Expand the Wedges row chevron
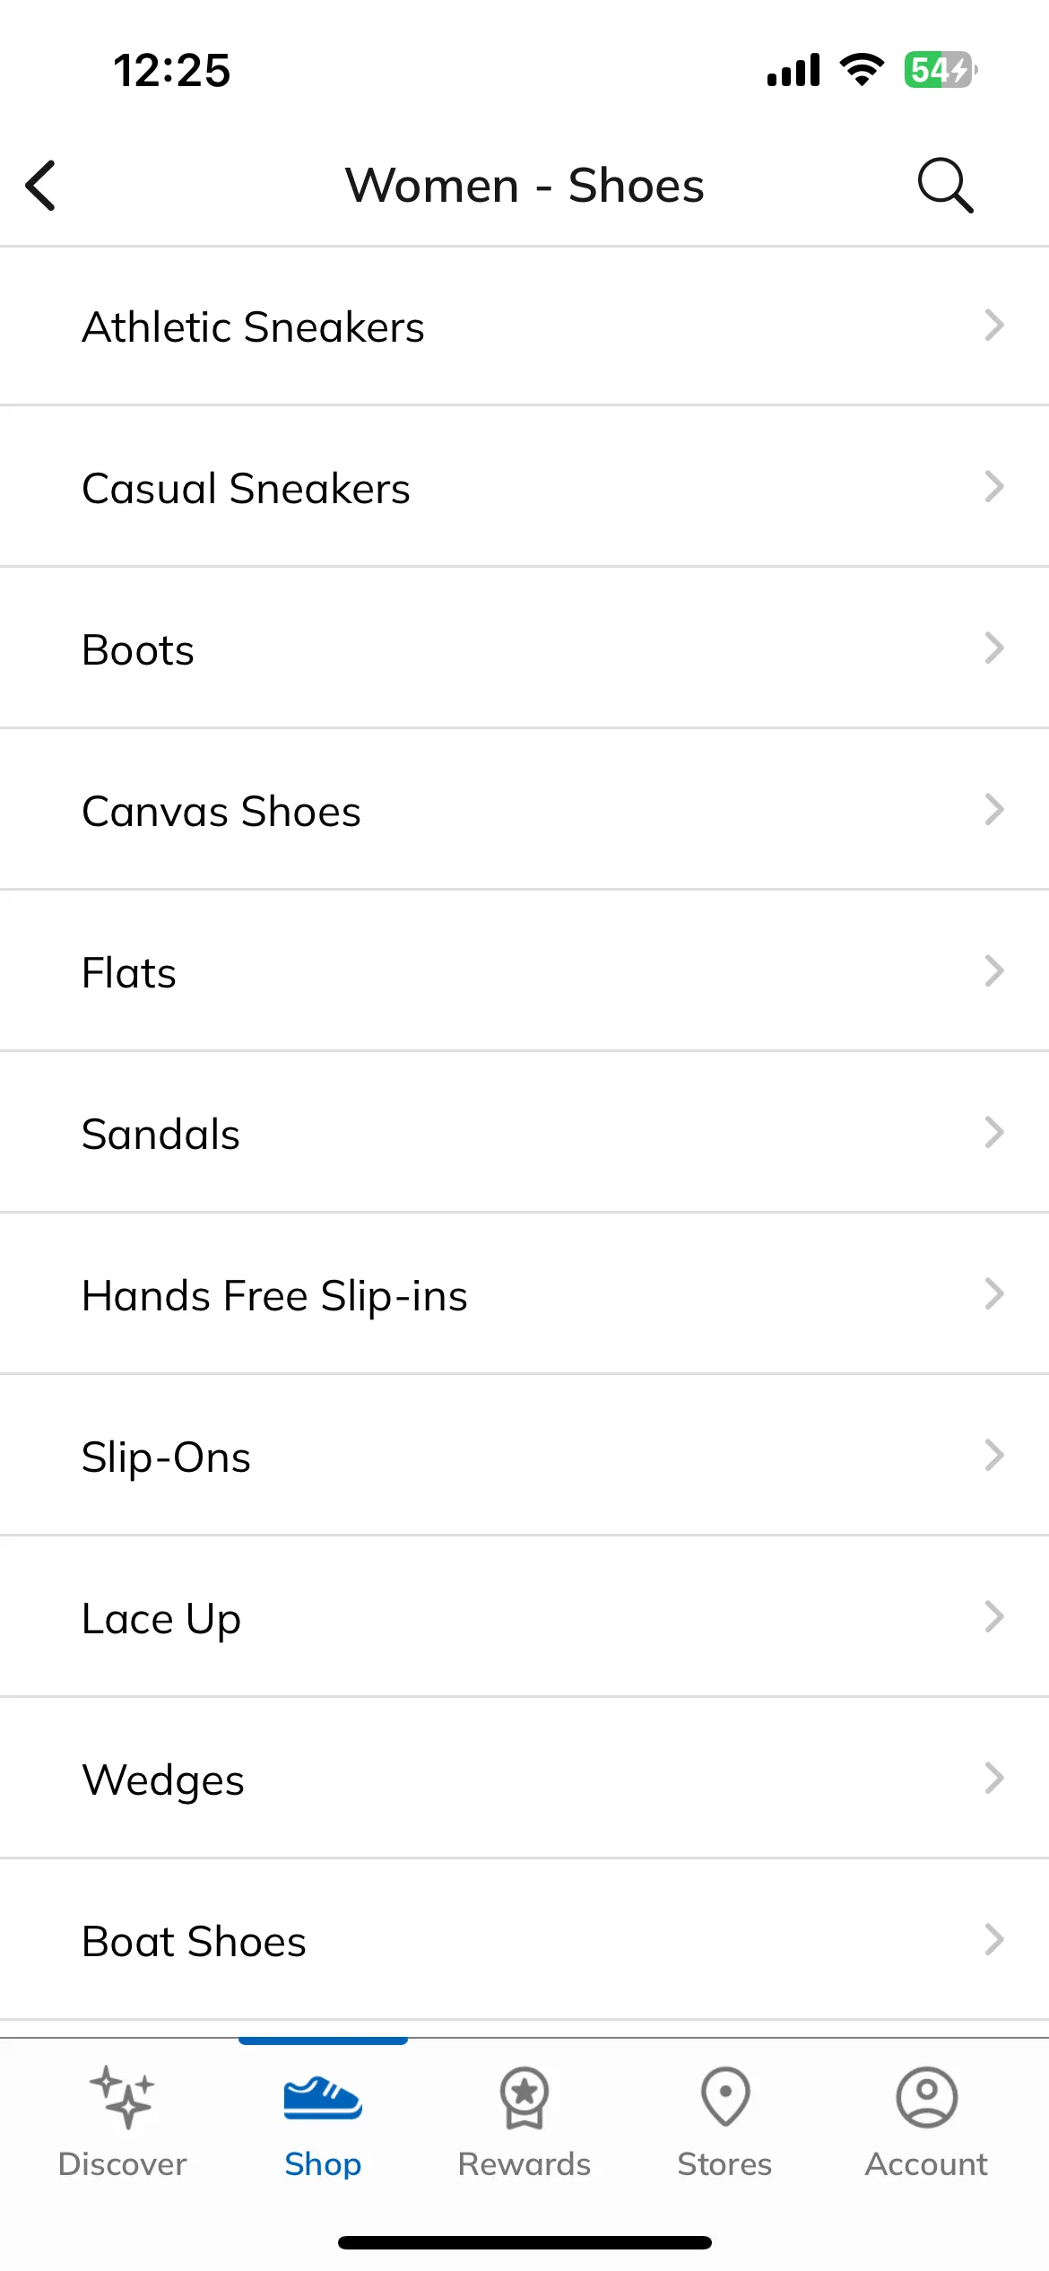Viewport: 1049px width, 2271px height. point(993,1778)
